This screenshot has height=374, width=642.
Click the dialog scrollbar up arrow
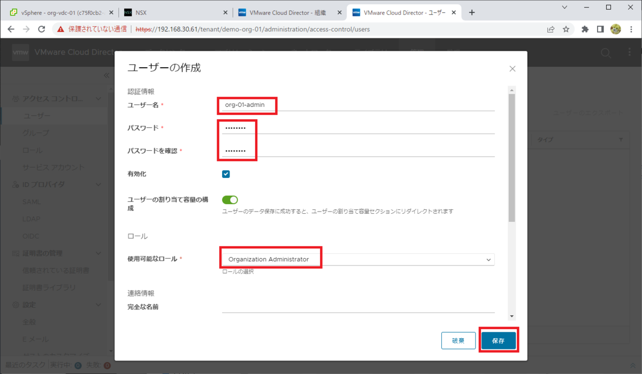[x=512, y=90]
